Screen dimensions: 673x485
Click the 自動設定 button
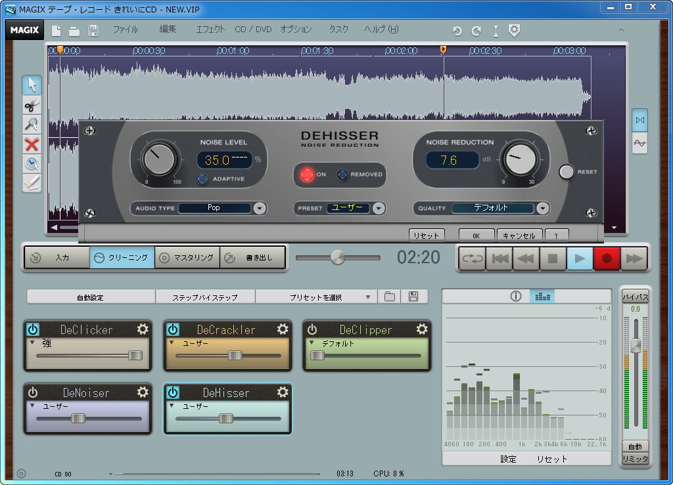tap(91, 297)
